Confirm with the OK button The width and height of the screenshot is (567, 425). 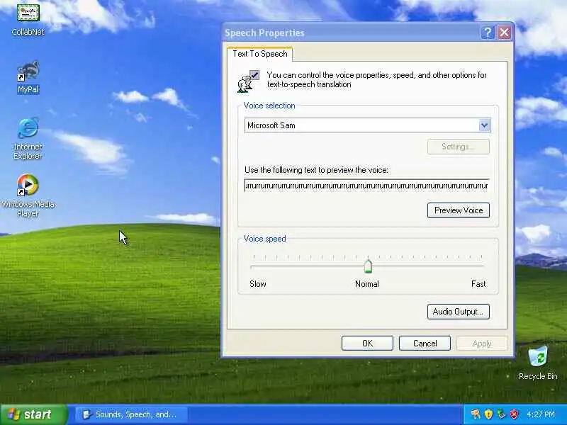[367, 344]
